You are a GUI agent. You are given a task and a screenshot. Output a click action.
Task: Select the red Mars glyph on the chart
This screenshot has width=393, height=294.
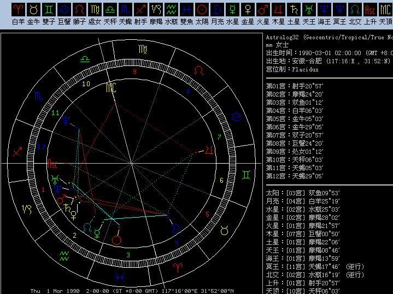pyautogui.click(x=61, y=200)
